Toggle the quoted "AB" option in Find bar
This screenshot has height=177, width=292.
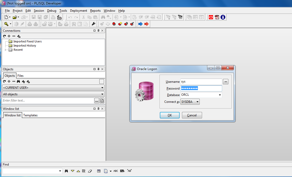pyautogui.click(x=129, y=171)
